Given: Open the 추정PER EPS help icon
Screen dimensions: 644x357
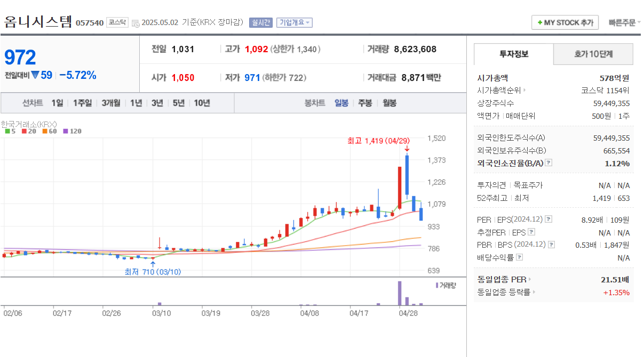Looking at the screenshot, I should click(531, 232).
